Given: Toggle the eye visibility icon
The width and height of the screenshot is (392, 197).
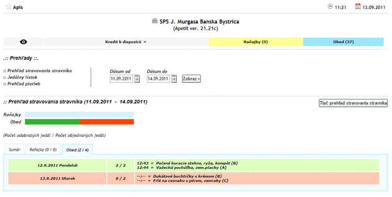Looking at the screenshot, I should pos(24,42).
